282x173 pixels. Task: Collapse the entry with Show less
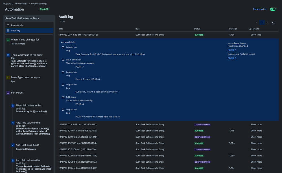[x=255, y=35]
